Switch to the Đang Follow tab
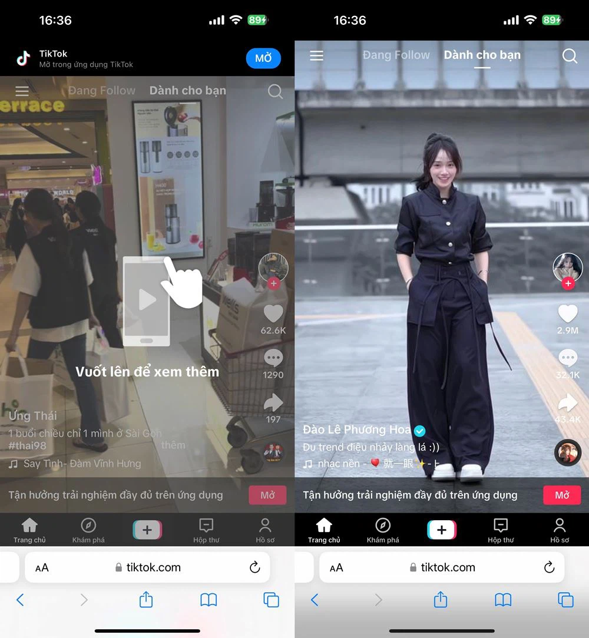 point(396,55)
